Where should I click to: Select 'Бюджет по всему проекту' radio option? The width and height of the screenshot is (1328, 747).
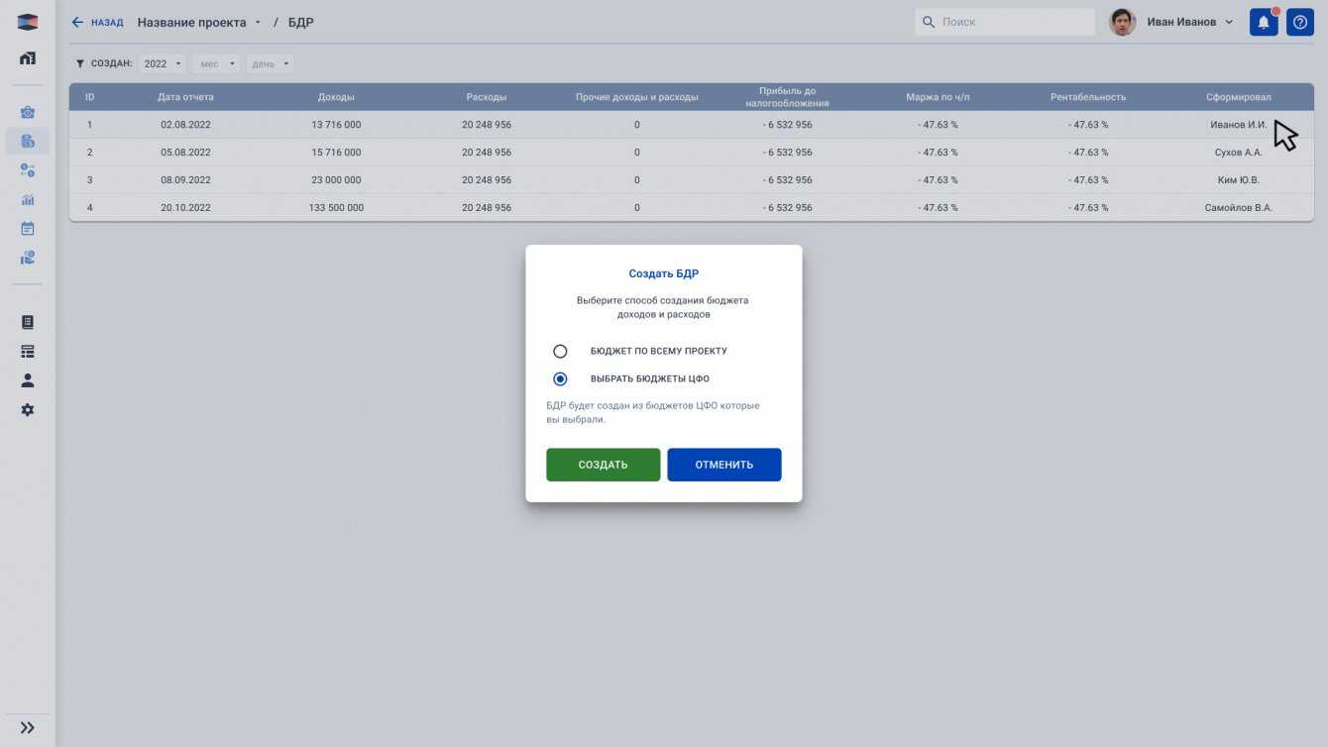tap(560, 351)
